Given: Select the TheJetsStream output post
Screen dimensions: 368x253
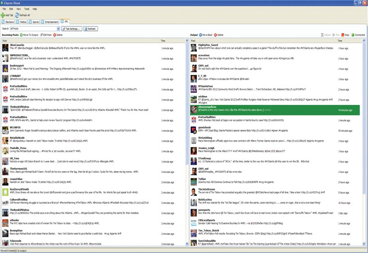Looking at the screenshot, I should point(275,192).
